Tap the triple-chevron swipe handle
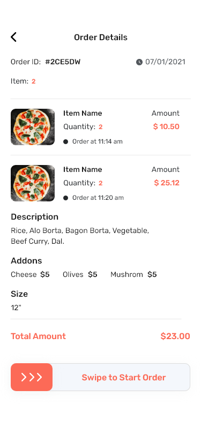Screen dimensions: 201x435 pos(32,377)
